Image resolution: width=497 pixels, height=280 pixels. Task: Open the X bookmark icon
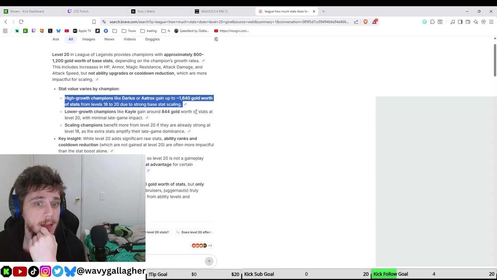[x=50, y=31]
